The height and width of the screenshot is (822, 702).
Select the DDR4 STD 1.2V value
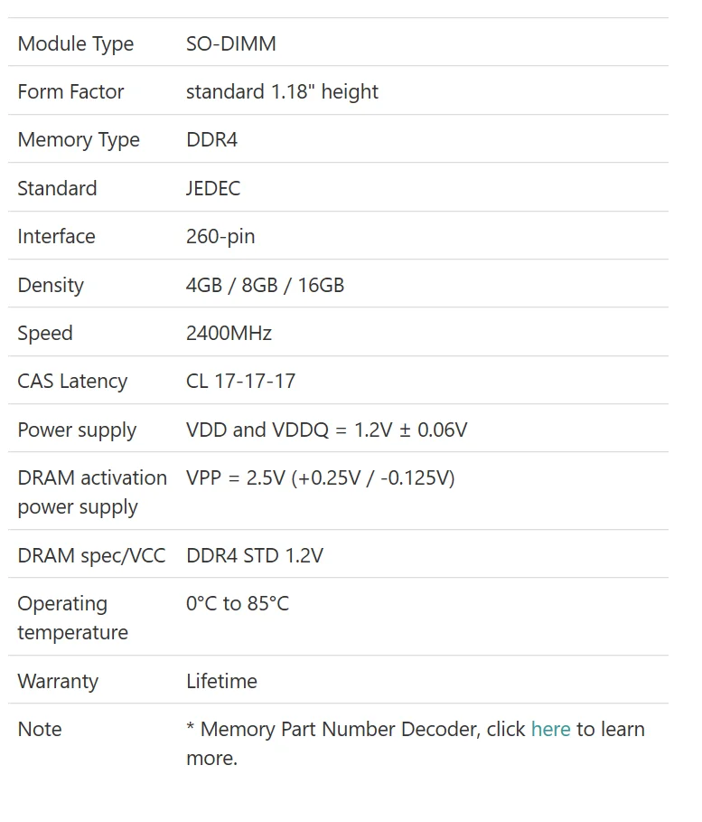pyautogui.click(x=255, y=556)
